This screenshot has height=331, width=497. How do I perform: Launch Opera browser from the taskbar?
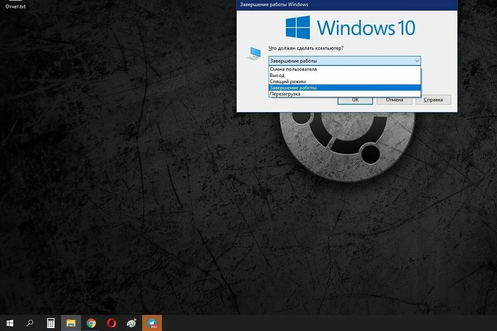coord(111,323)
